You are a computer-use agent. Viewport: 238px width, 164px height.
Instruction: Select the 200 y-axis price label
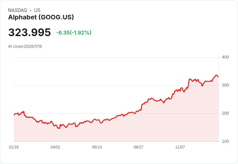point(225,113)
